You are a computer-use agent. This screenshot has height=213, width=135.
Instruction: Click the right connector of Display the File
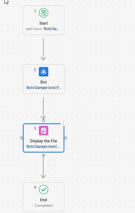[66, 138]
